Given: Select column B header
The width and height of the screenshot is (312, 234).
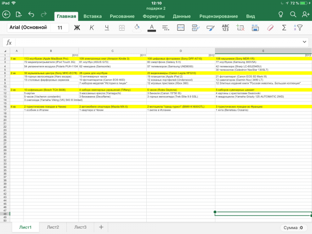Looking at the screenshot, I should pos(51,51).
